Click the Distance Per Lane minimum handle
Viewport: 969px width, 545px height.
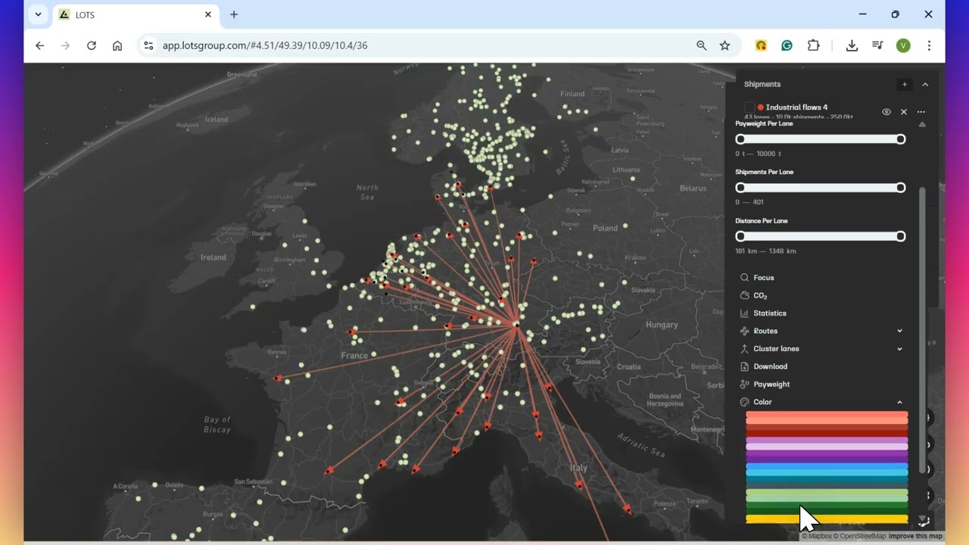740,236
